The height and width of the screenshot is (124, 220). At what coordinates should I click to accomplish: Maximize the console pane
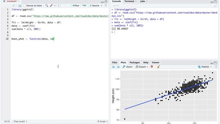216,2
